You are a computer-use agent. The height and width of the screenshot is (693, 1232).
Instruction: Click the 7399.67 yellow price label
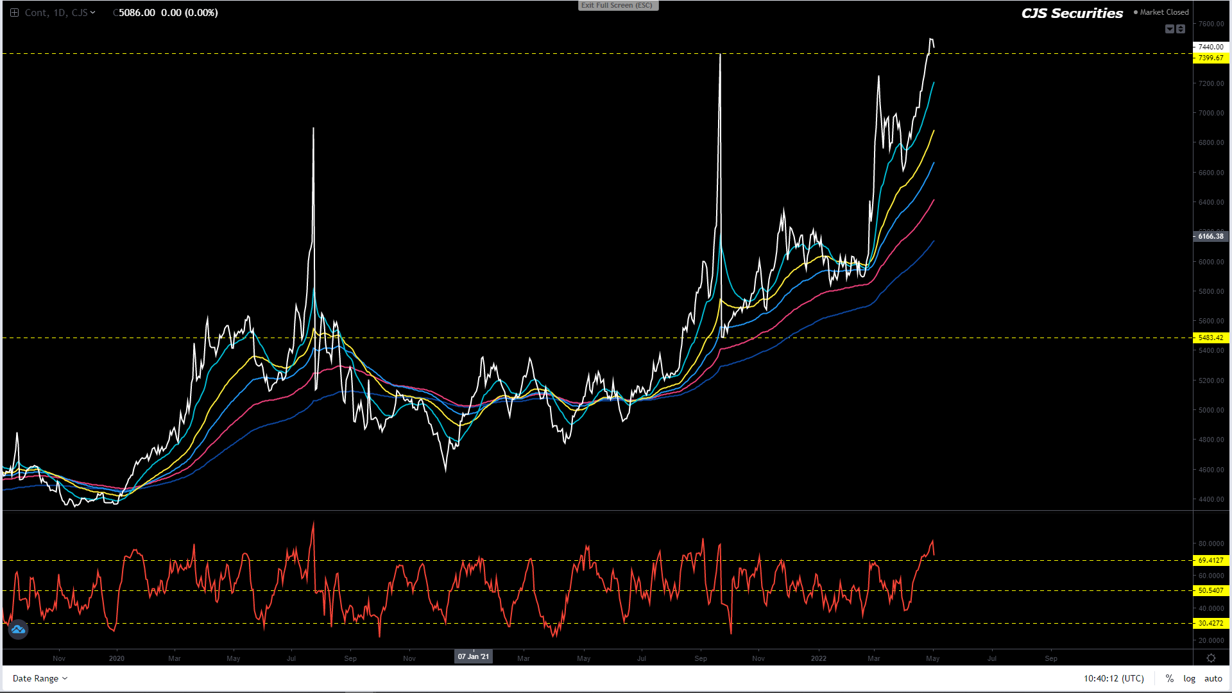[1210, 58]
